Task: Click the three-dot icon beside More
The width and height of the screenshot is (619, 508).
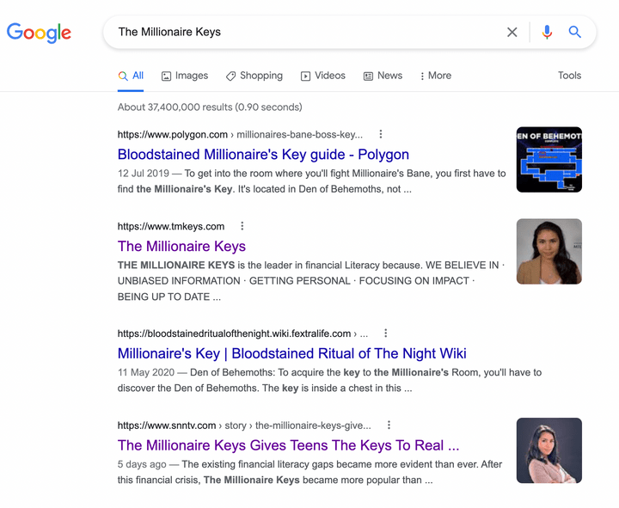Action: tap(422, 77)
